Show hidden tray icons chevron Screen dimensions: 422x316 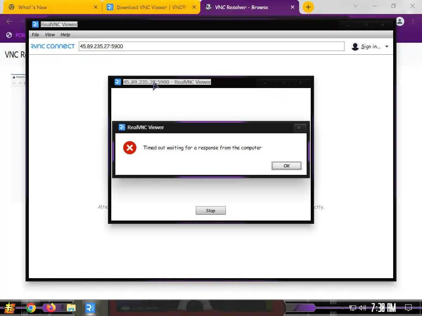coord(342,308)
